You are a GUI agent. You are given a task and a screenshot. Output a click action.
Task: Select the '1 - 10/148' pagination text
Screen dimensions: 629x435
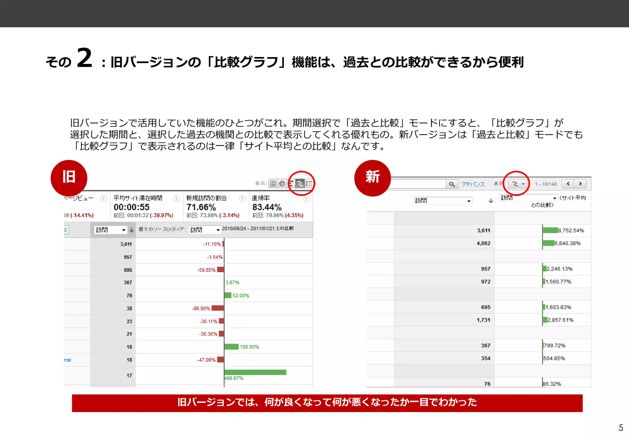pos(546,184)
